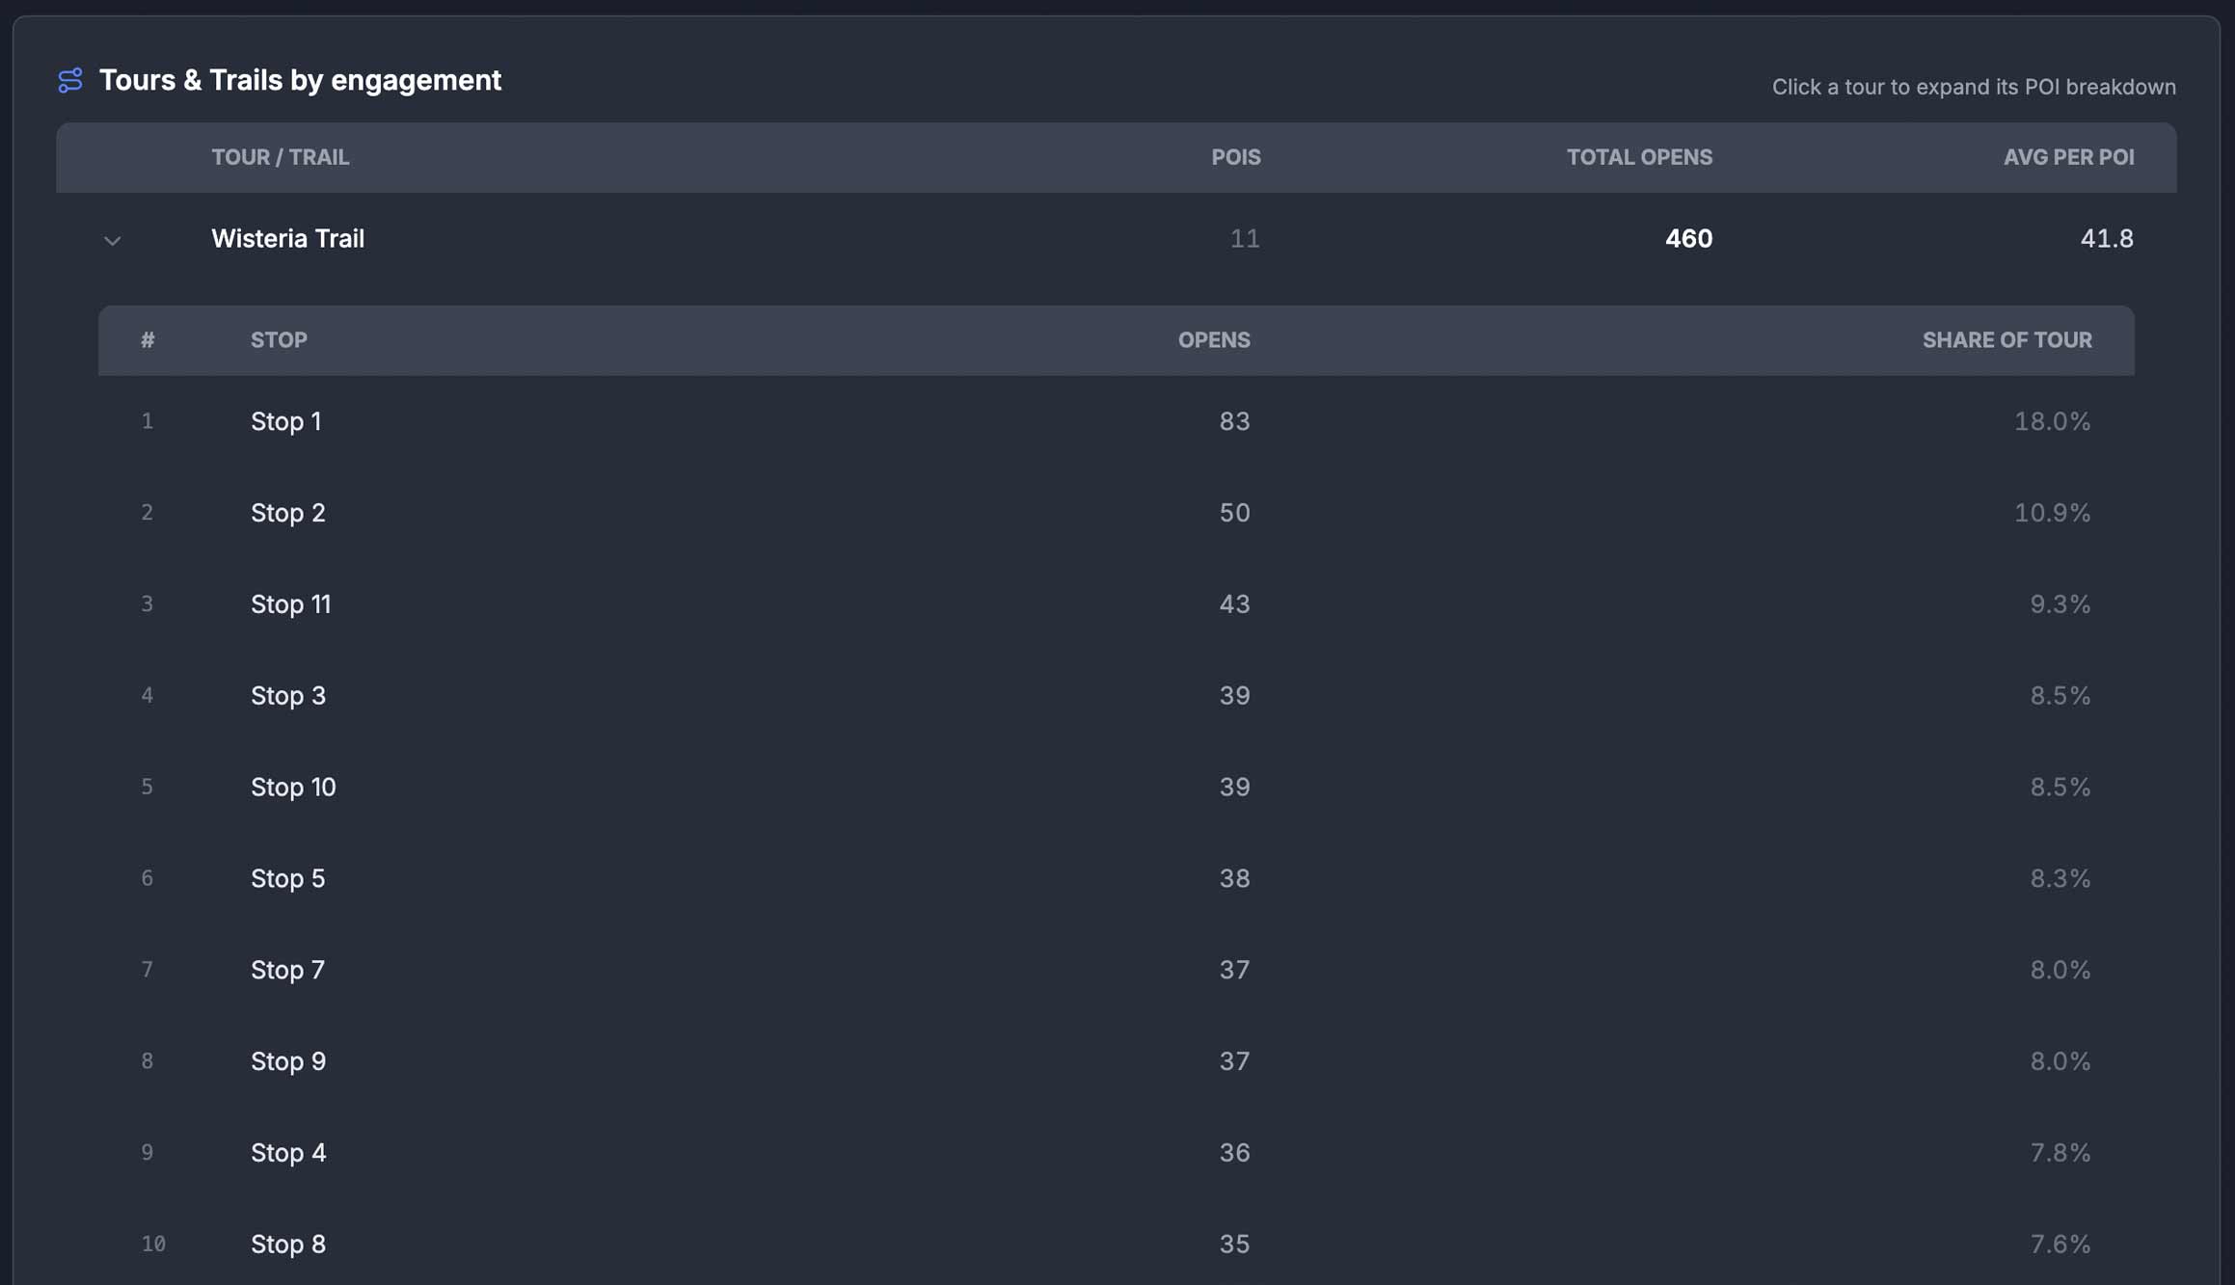Click the 7.8% share for Stop 4
The width and height of the screenshot is (2235, 1285).
click(x=2060, y=1153)
